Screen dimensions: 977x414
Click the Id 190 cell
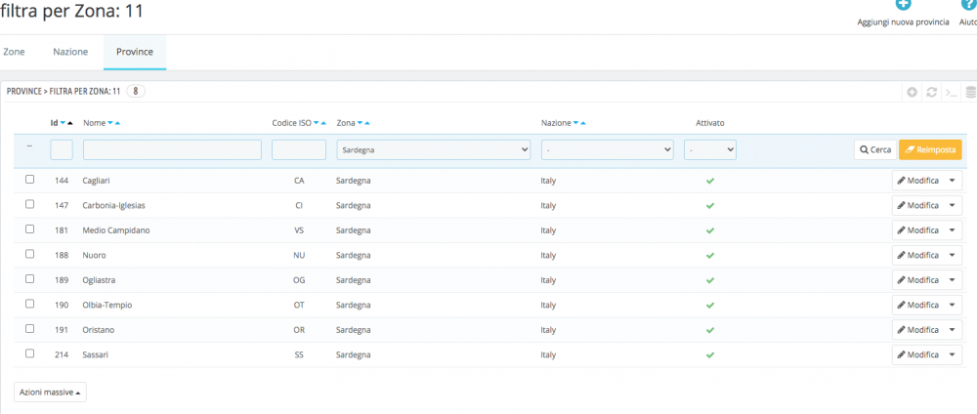[62, 305]
